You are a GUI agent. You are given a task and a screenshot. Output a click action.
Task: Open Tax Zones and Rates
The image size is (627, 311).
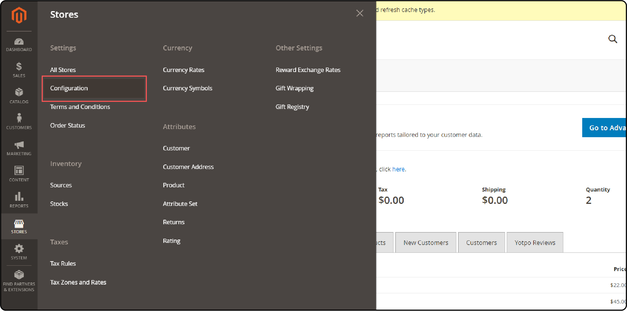pyautogui.click(x=78, y=282)
